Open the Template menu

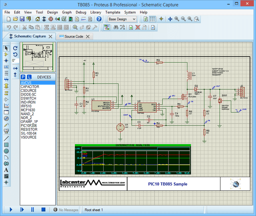click(x=113, y=12)
